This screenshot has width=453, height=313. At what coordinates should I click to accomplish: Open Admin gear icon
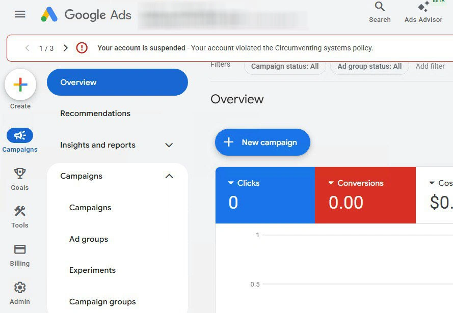pyautogui.click(x=20, y=288)
